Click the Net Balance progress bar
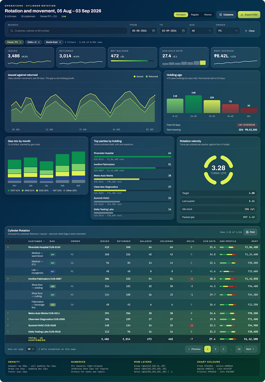Image resolution: width=265 pixels, height=382 pixels. pos(132,61)
